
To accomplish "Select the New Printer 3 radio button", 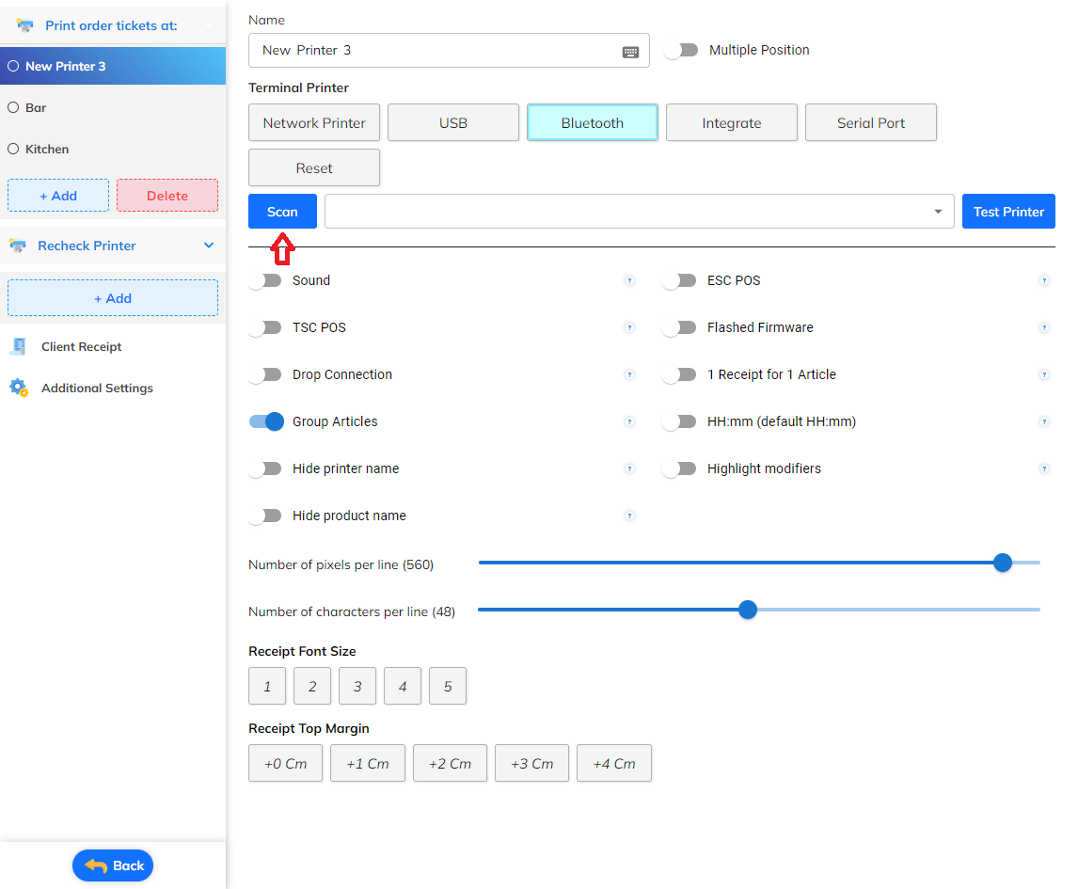I will tap(13, 66).
